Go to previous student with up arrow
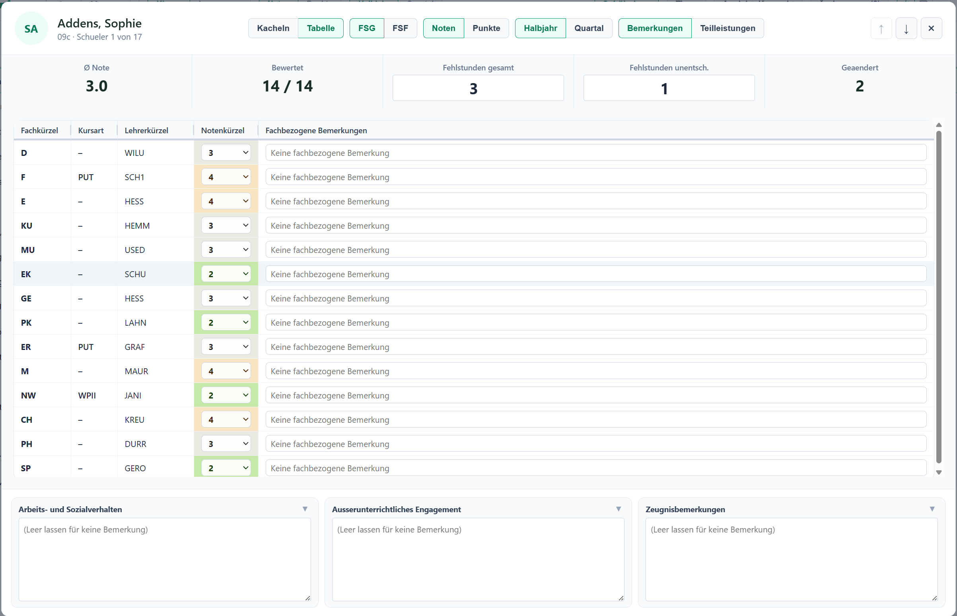Image resolution: width=957 pixels, height=616 pixels. pos(881,28)
